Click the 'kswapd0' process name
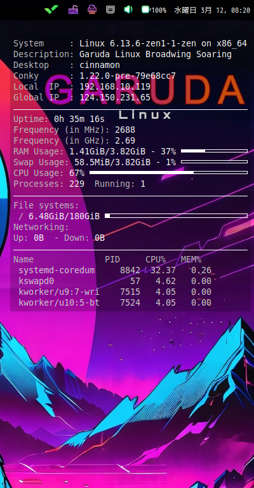 36,281
